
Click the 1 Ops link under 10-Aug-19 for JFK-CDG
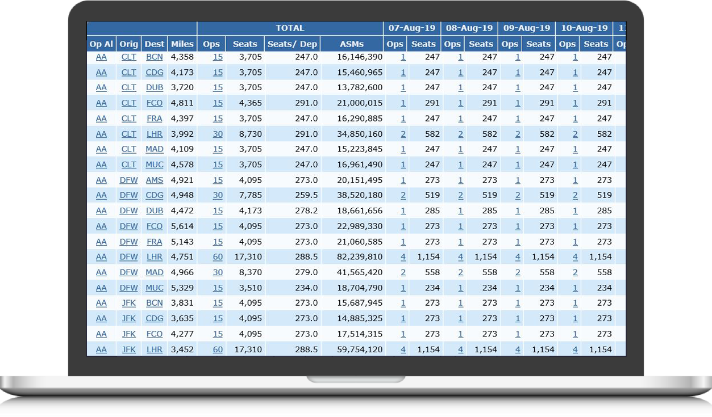(x=575, y=318)
